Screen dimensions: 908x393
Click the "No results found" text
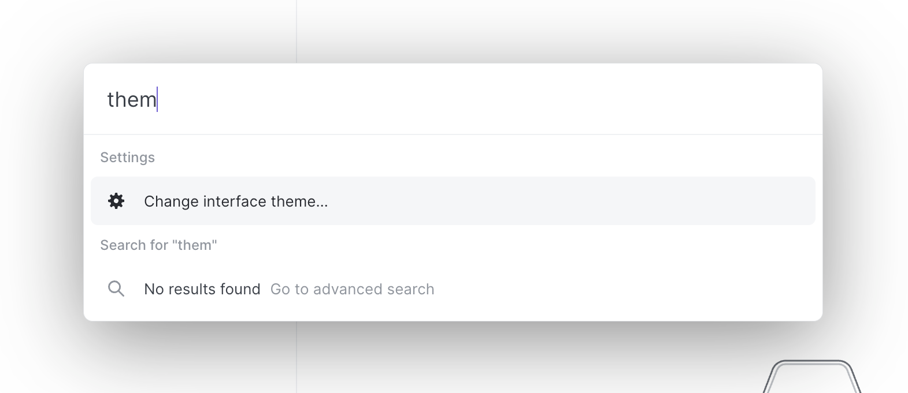click(202, 289)
